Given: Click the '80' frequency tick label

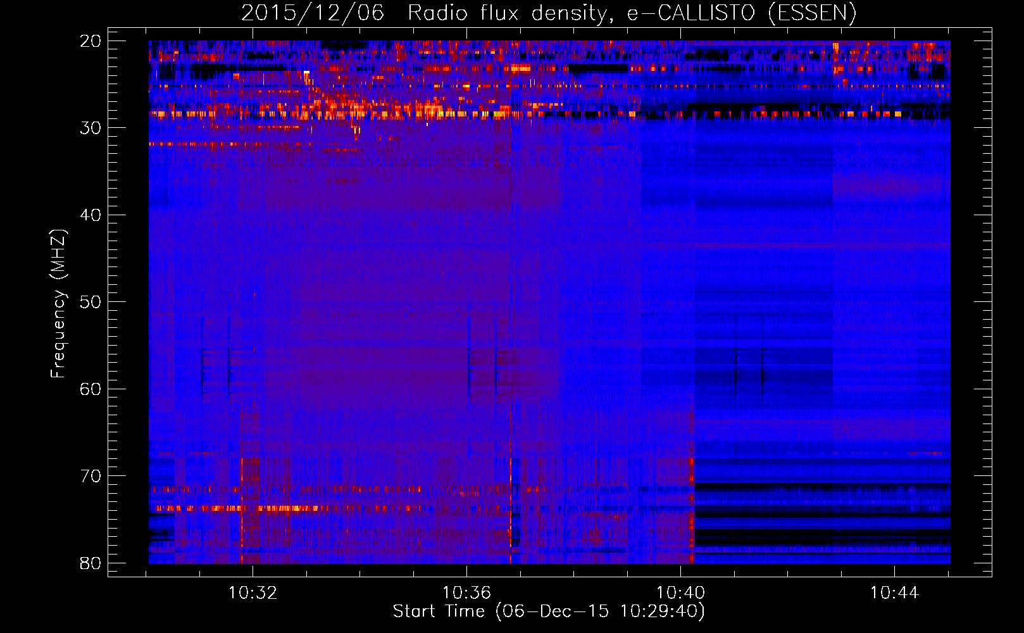Looking at the screenshot, I should 91,563.
